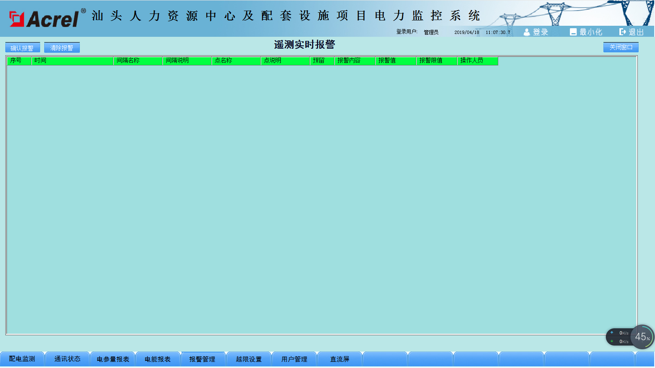Click the 登录 user icon
The image size is (655, 368).
click(527, 32)
